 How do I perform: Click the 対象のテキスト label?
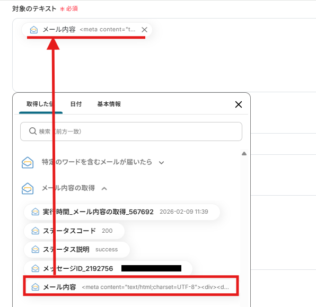pyautogui.click(x=34, y=8)
